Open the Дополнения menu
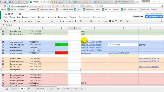Image resolution: width=164 pixels, height=92 pixels. [63, 17]
